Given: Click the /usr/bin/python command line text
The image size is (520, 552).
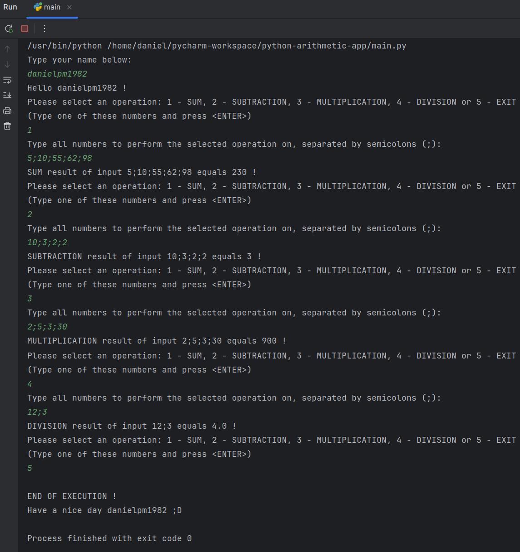Looking at the screenshot, I should tap(217, 46).
